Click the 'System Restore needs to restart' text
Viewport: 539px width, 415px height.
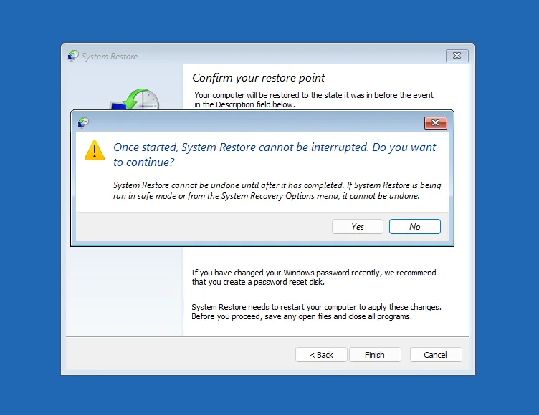click(x=316, y=312)
